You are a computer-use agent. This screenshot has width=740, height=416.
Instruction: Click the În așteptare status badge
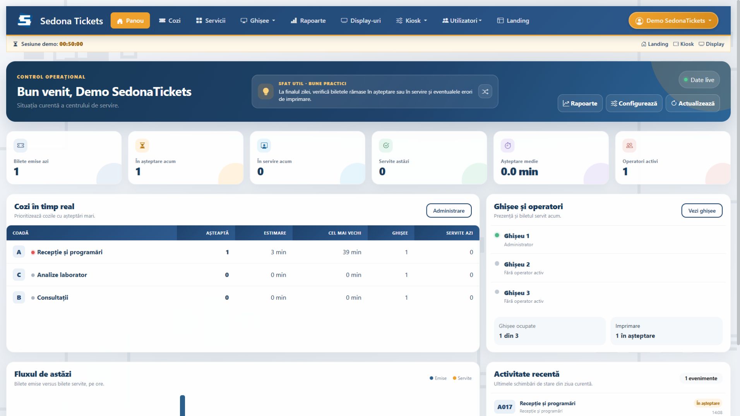[x=708, y=403]
